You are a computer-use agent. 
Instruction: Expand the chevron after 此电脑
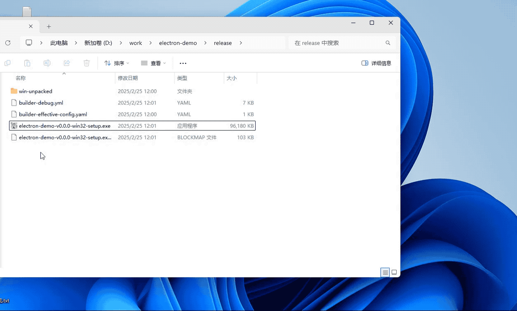(x=76, y=43)
